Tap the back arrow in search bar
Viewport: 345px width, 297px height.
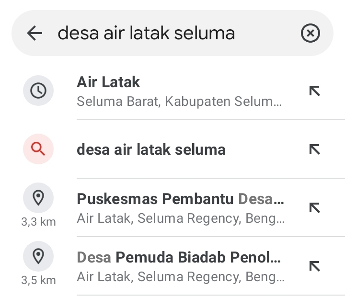(34, 33)
